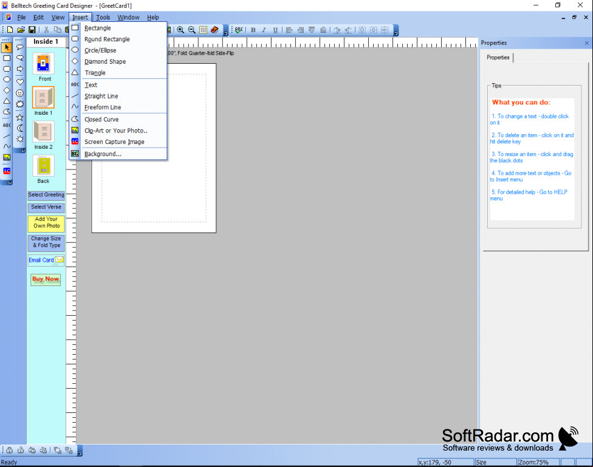
Task: Choose Screen Capture Image from Insert menu
Action: [118, 142]
